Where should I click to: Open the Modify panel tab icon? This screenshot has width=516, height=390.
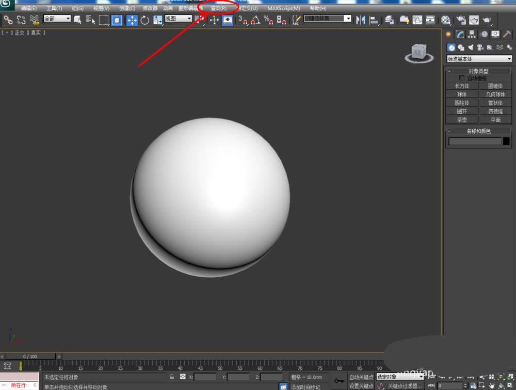tap(460, 35)
